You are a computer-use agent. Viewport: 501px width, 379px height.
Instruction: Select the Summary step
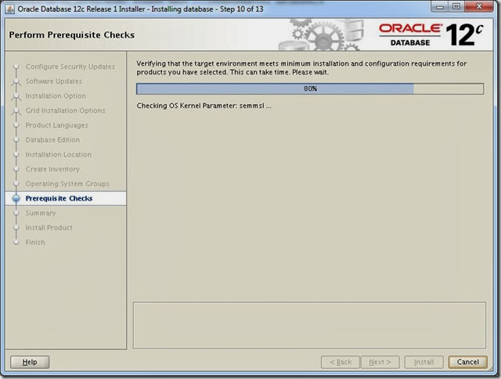41,213
